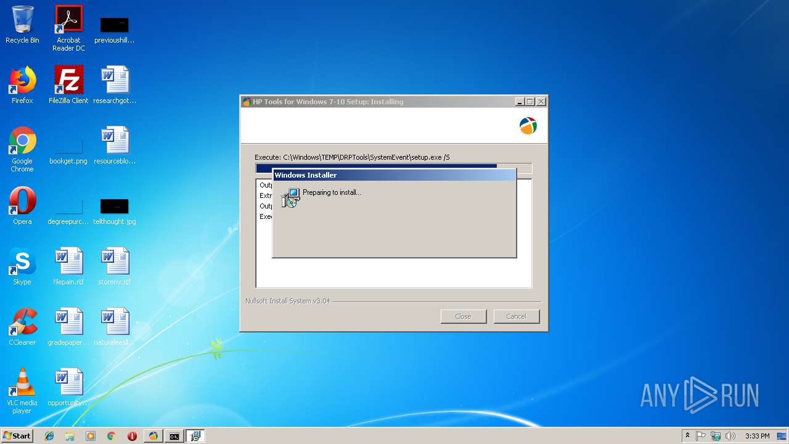
Task: Launch CCleaner from desktop
Action: 22,327
